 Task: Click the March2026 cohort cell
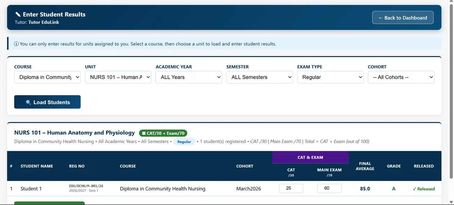(249, 189)
